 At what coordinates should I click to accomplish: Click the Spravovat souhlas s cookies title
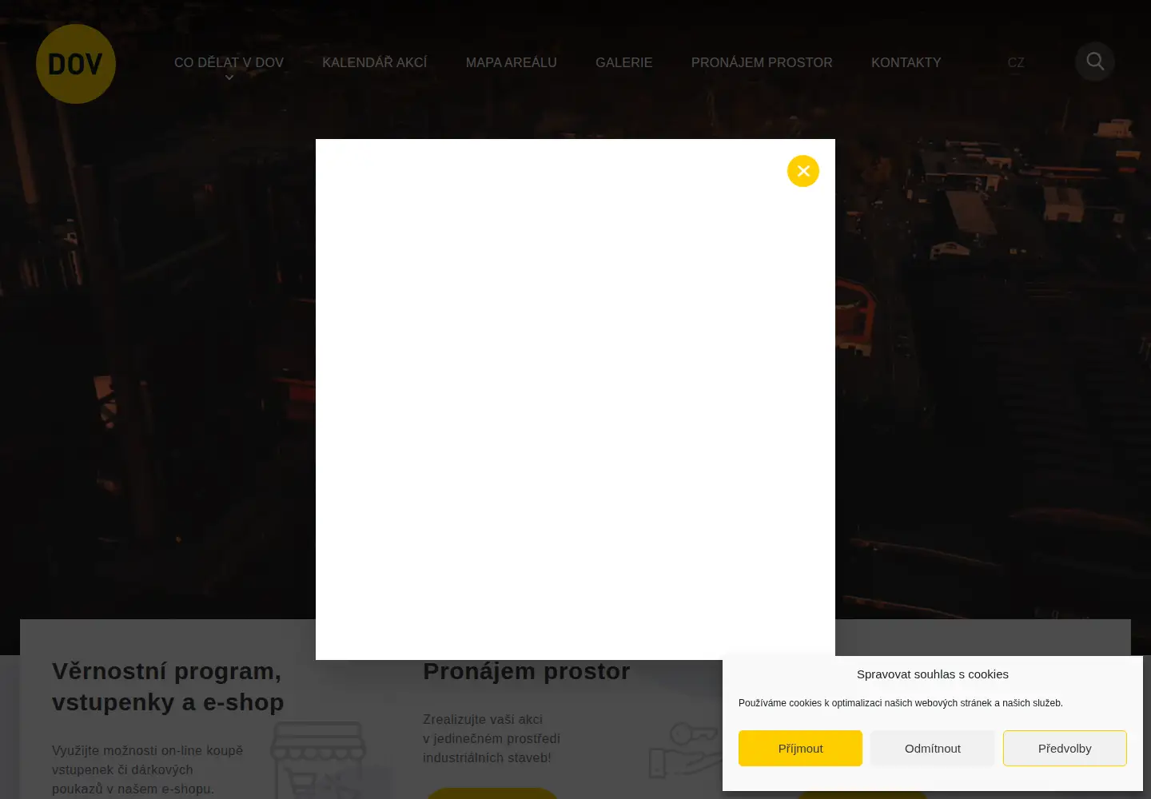point(933,674)
